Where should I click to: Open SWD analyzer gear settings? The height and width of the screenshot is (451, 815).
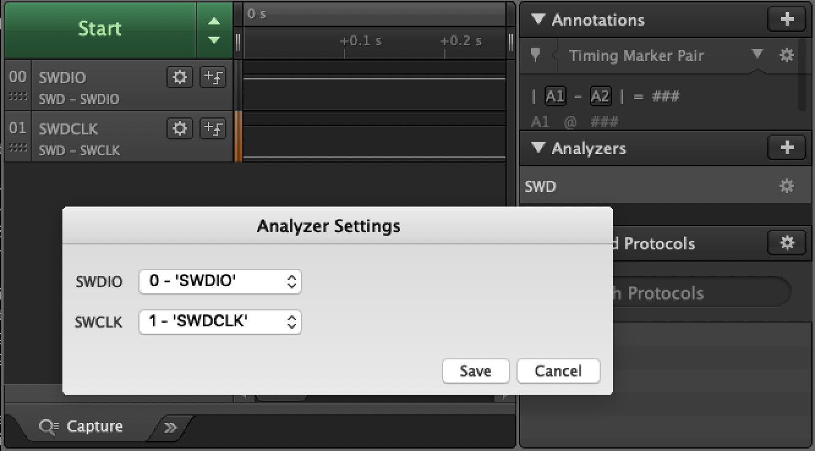coord(787,186)
